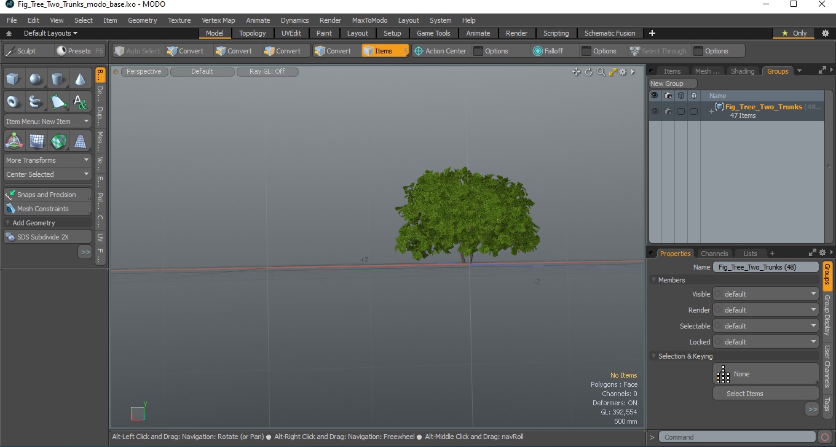Click the Selection & Keying None icon
Screen dimensions: 836x447
point(724,374)
